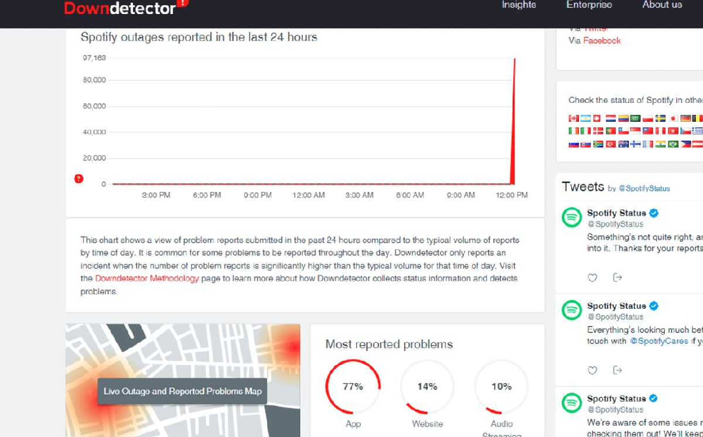Select the Japan flag
Screen dimensions: 703x437
point(674,118)
